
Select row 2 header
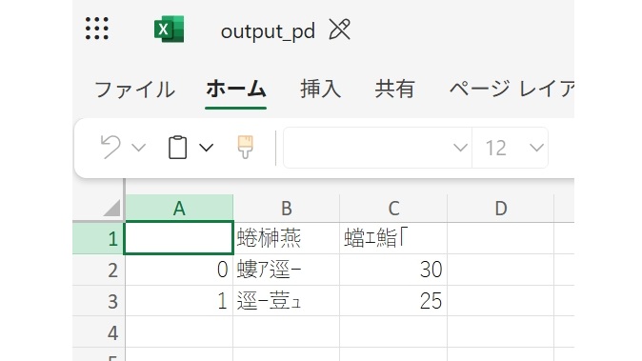99,270
